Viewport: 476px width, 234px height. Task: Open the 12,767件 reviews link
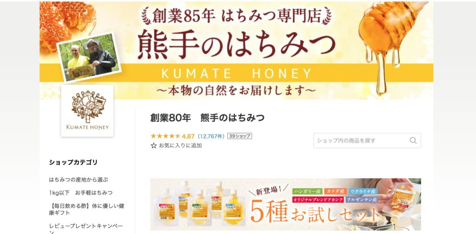tap(211, 136)
